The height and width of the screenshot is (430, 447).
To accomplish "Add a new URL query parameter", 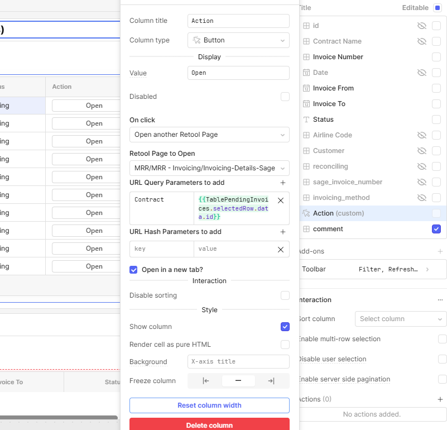I will coord(282,183).
